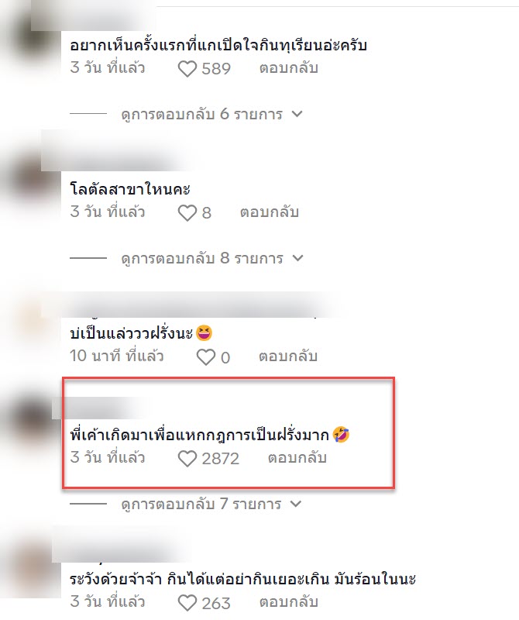Like the comment with 2872 likes
The image size is (519, 620).
coord(187,459)
